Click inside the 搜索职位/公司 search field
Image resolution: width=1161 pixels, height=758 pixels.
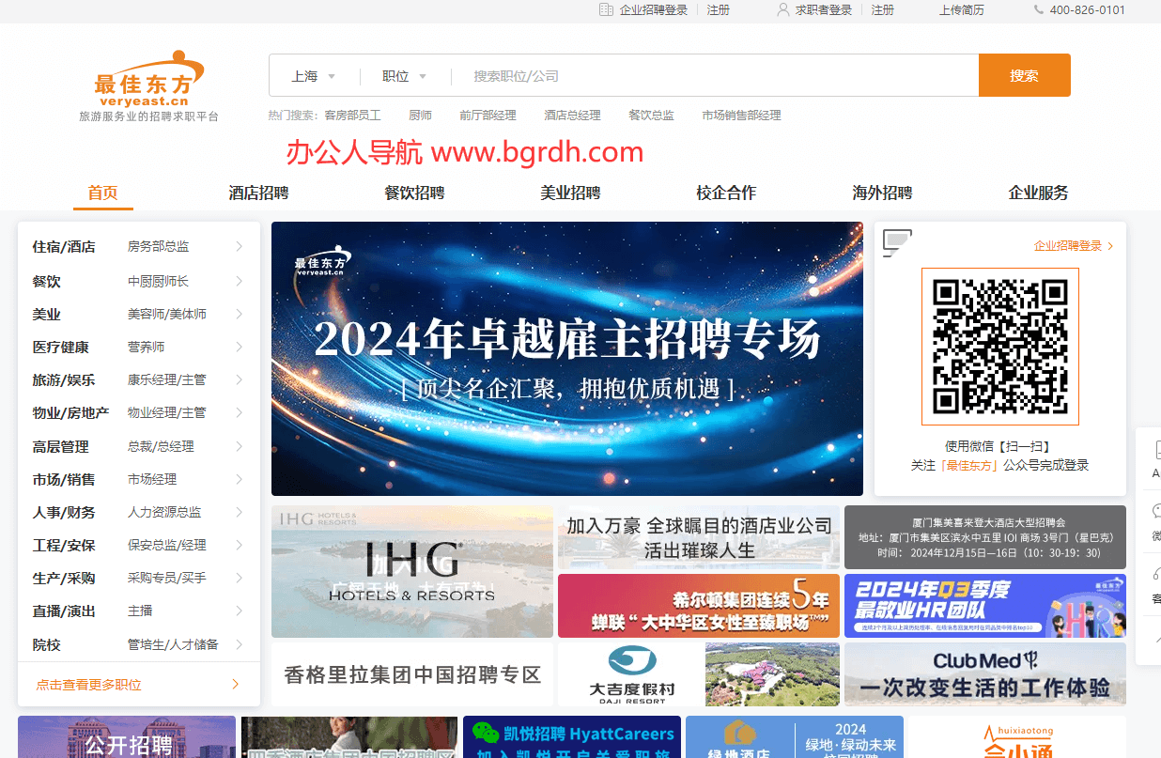coord(714,76)
